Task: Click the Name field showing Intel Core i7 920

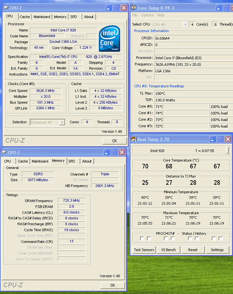Action: pyautogui.click(x=63, y=30)
